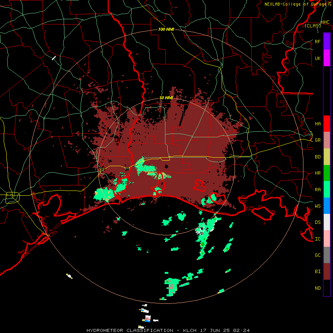Screen dimensions: 333x333
Task: Click the ND black legend swatch
Action: [x=327, y=288]
